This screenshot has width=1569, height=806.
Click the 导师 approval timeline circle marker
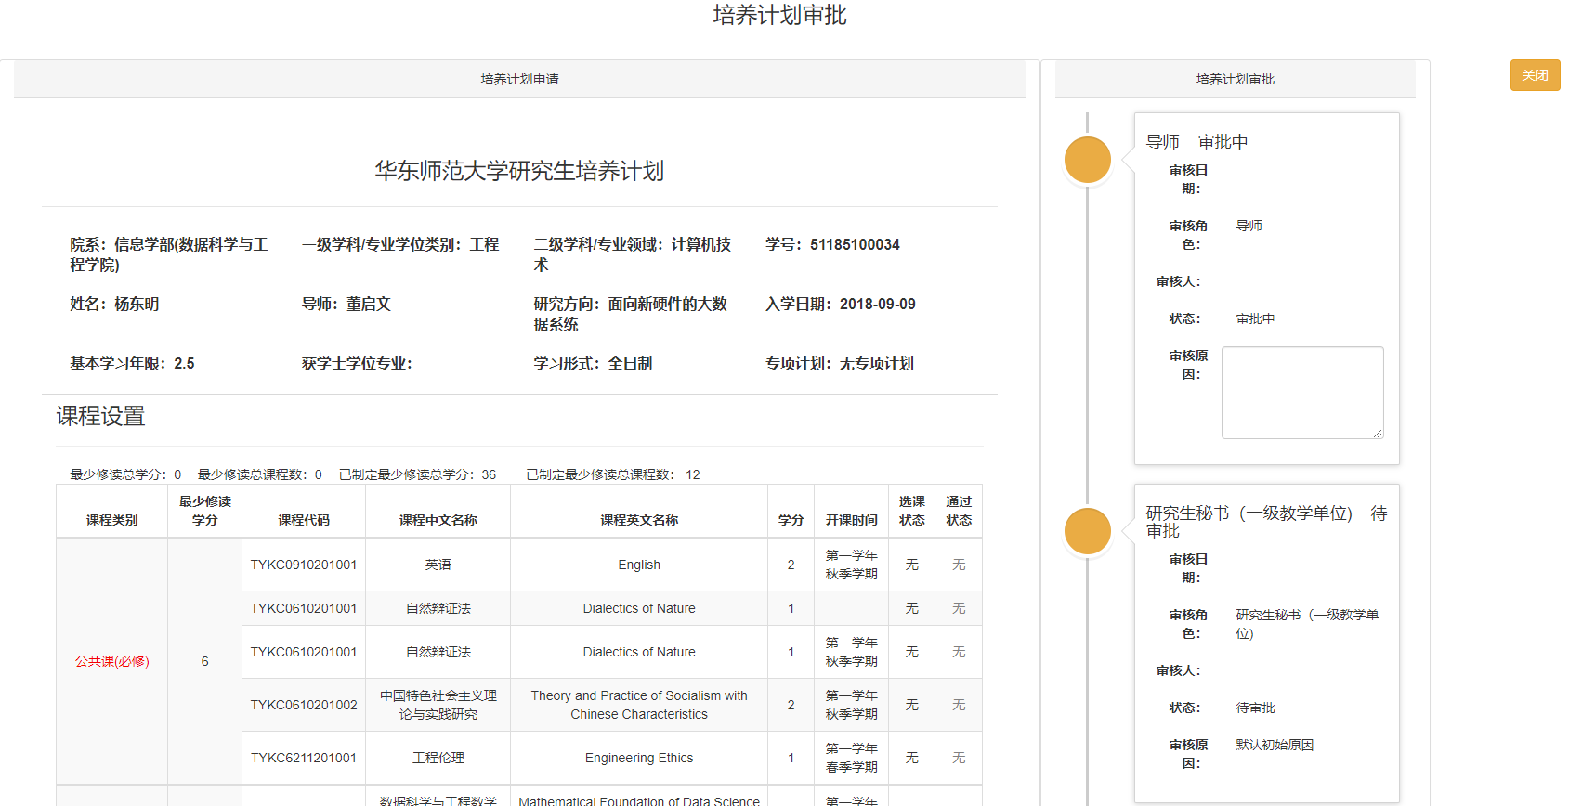pyautogui.click(x=1087, y=160)
